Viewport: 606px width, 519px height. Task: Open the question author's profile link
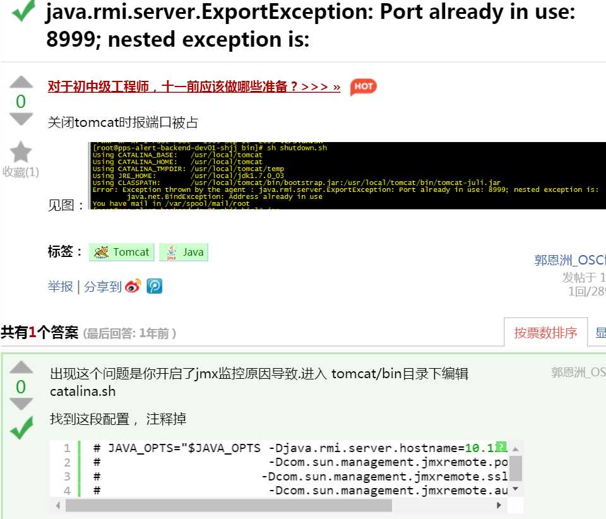tap(569, 260)
